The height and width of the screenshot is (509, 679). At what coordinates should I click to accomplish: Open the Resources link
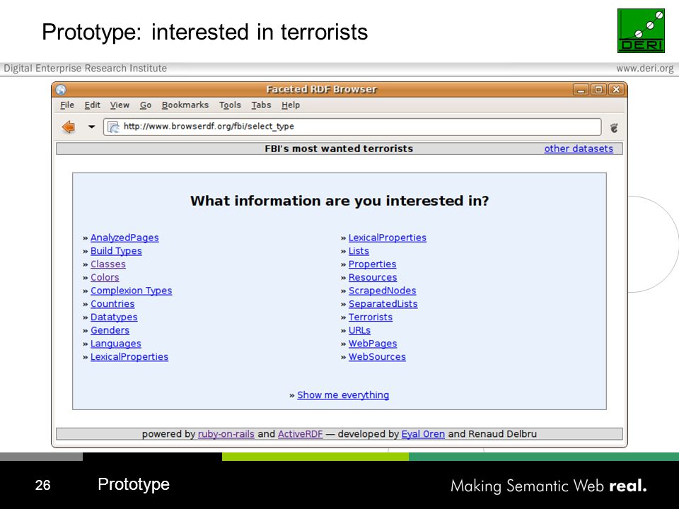[x=373, y=277]
